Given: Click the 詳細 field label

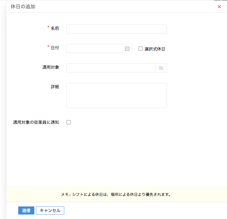Looking at the screenshot, I should pyautogui.click(x=55, y=87).
